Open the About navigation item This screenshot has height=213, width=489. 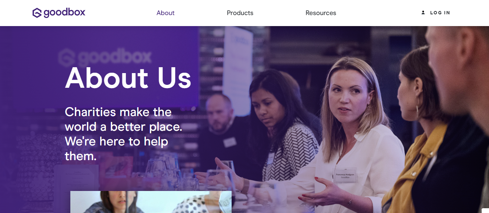point(165,13)
